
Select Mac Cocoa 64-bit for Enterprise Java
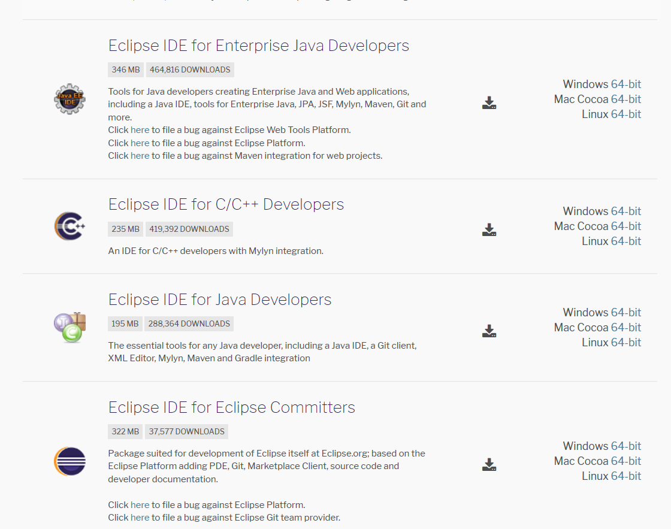coord(625,99)
